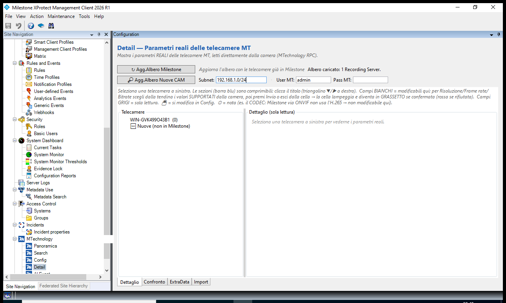
Task: Pin the Site Navigation panel
Action: click(x=99, y=35)
